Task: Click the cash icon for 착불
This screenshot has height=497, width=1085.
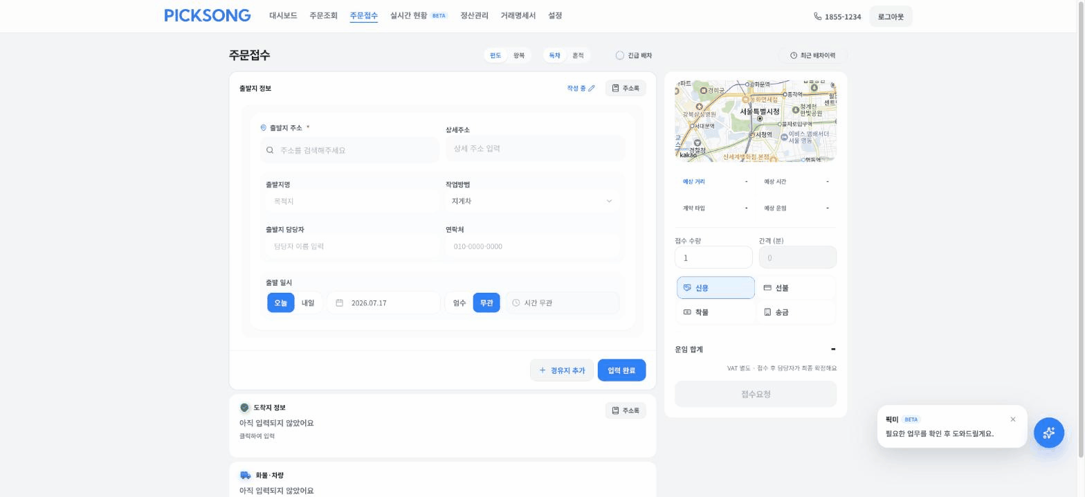Action: coord(687,312)
